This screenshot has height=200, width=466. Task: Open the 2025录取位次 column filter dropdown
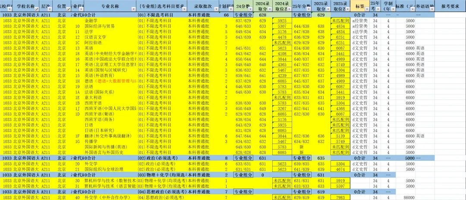(x=347, y=9)
